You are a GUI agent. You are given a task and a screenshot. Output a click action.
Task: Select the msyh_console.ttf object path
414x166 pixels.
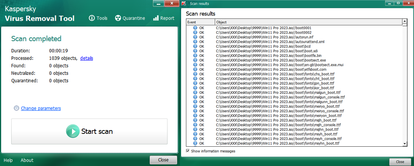[x=279, y=139]
